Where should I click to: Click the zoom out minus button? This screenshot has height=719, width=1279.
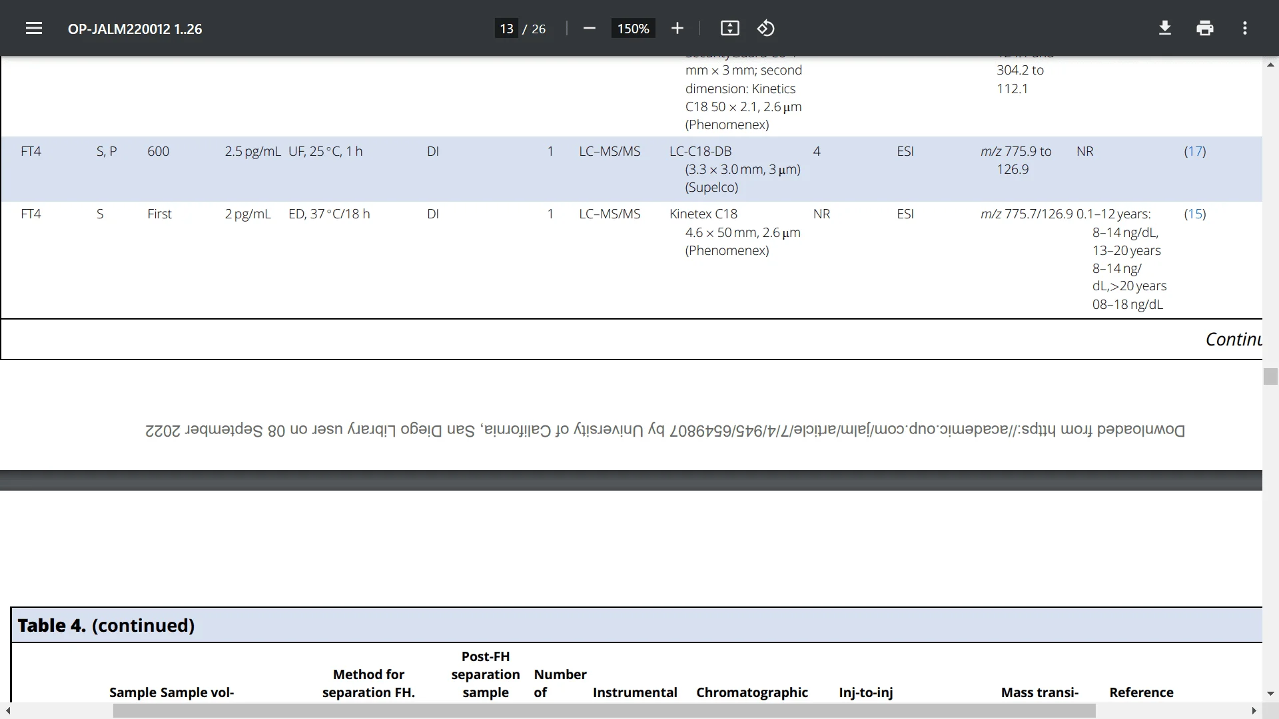tap(589, 28)
